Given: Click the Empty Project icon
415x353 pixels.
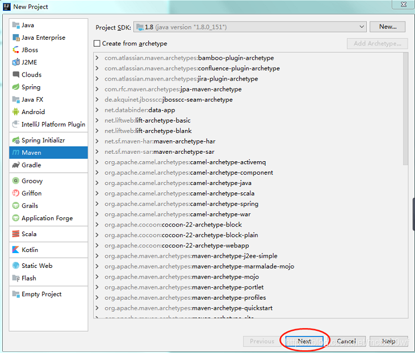Looking at the screenshot, I should (16, 294).
